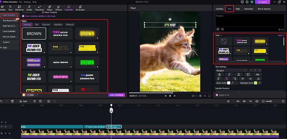Toggle bold text formatting

(220, 74)
